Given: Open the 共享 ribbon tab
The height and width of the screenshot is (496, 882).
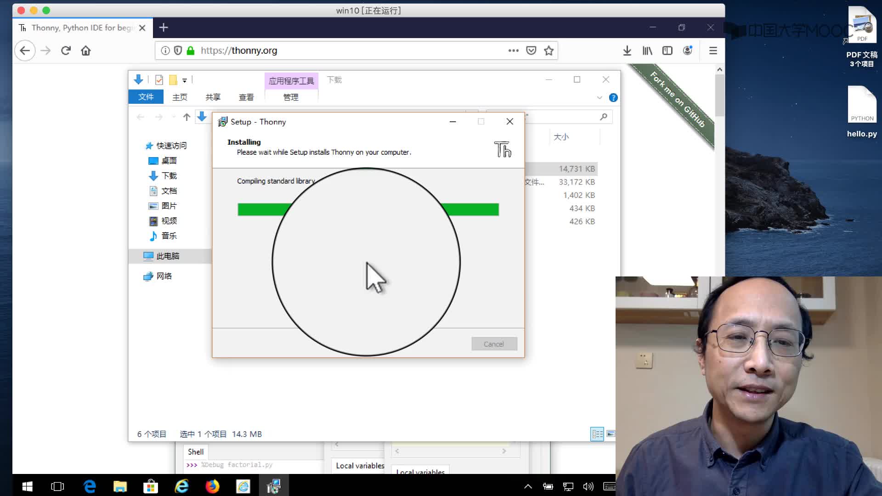Looking at the screenshot, I should [213, 97].
